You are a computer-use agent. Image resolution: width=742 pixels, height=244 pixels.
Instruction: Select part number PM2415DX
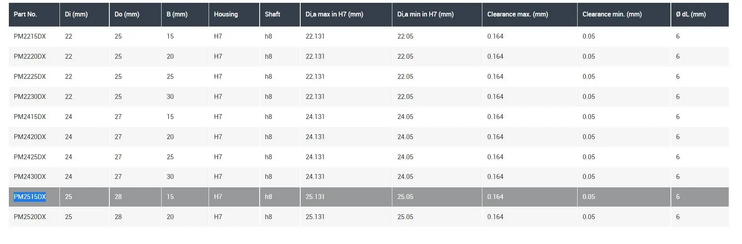click(30, 117)
